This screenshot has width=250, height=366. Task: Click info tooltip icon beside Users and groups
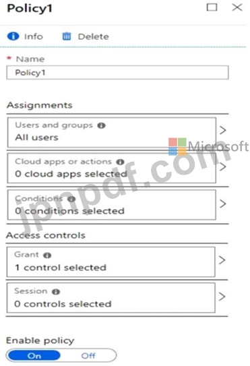[x=101, y=125]
